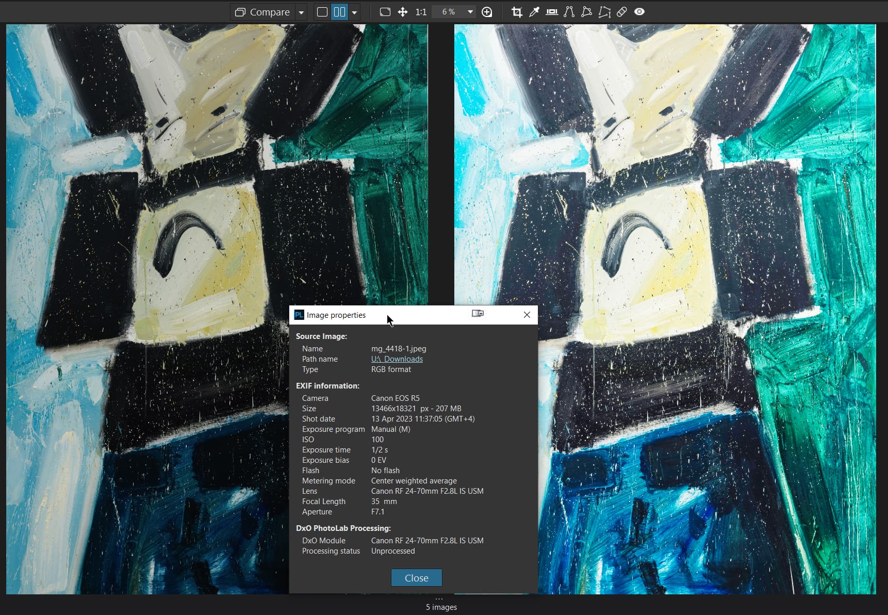The height and width of the screenshot is (615, 888).
Task: Select the 8-point perspective tool
Action: click(604, 12)
